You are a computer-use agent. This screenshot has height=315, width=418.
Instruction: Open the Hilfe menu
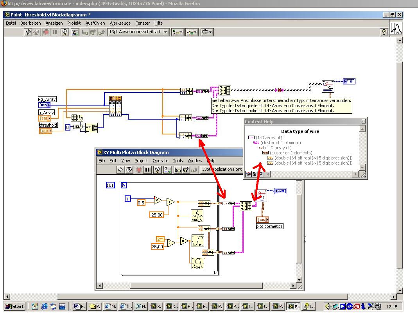[158, 23]
